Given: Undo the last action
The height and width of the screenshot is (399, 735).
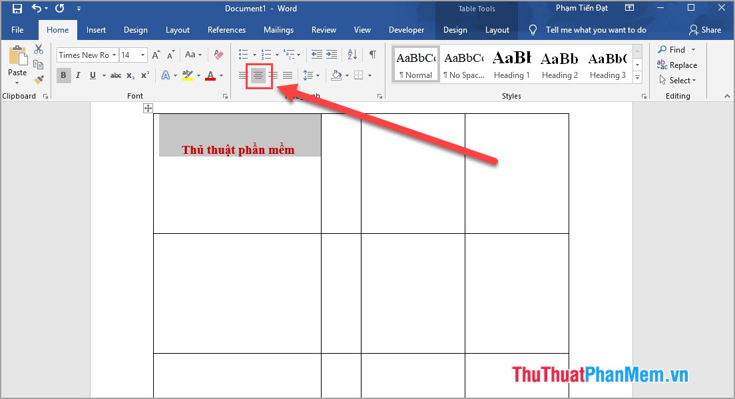Looking at the screenshot, I should [36, 8].
